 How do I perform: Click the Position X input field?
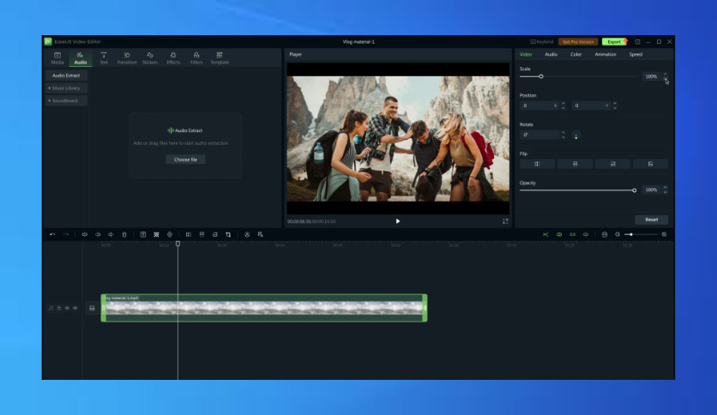539,105
